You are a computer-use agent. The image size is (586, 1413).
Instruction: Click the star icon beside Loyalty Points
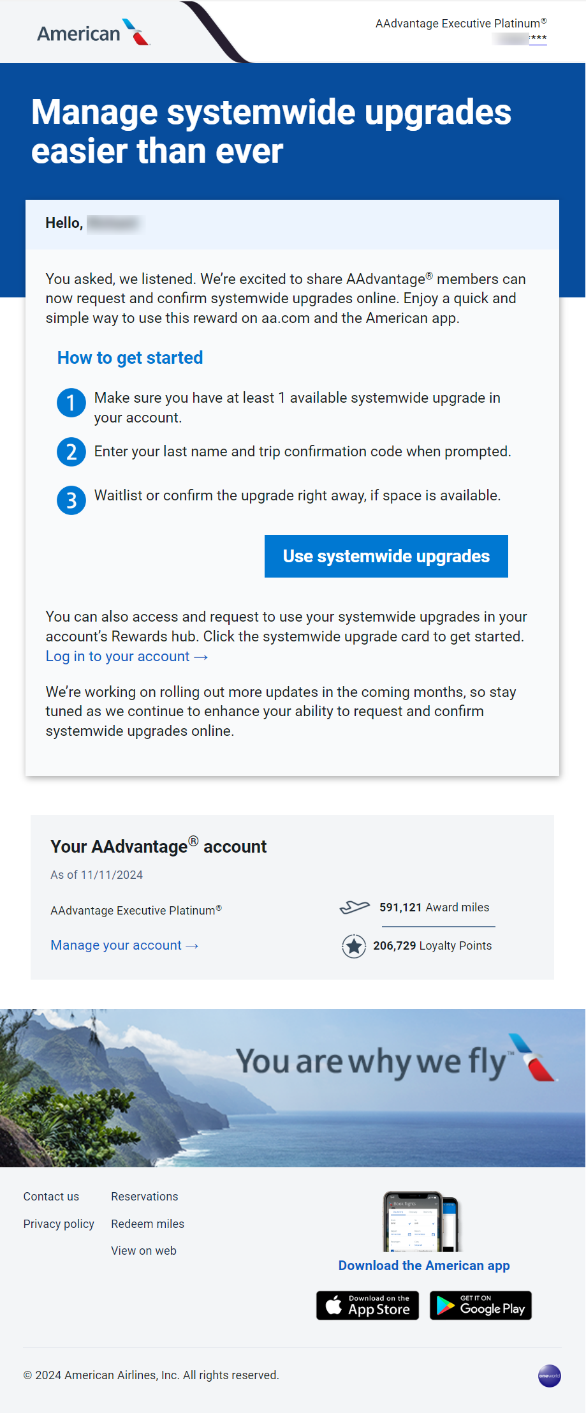tap(354, 946)
